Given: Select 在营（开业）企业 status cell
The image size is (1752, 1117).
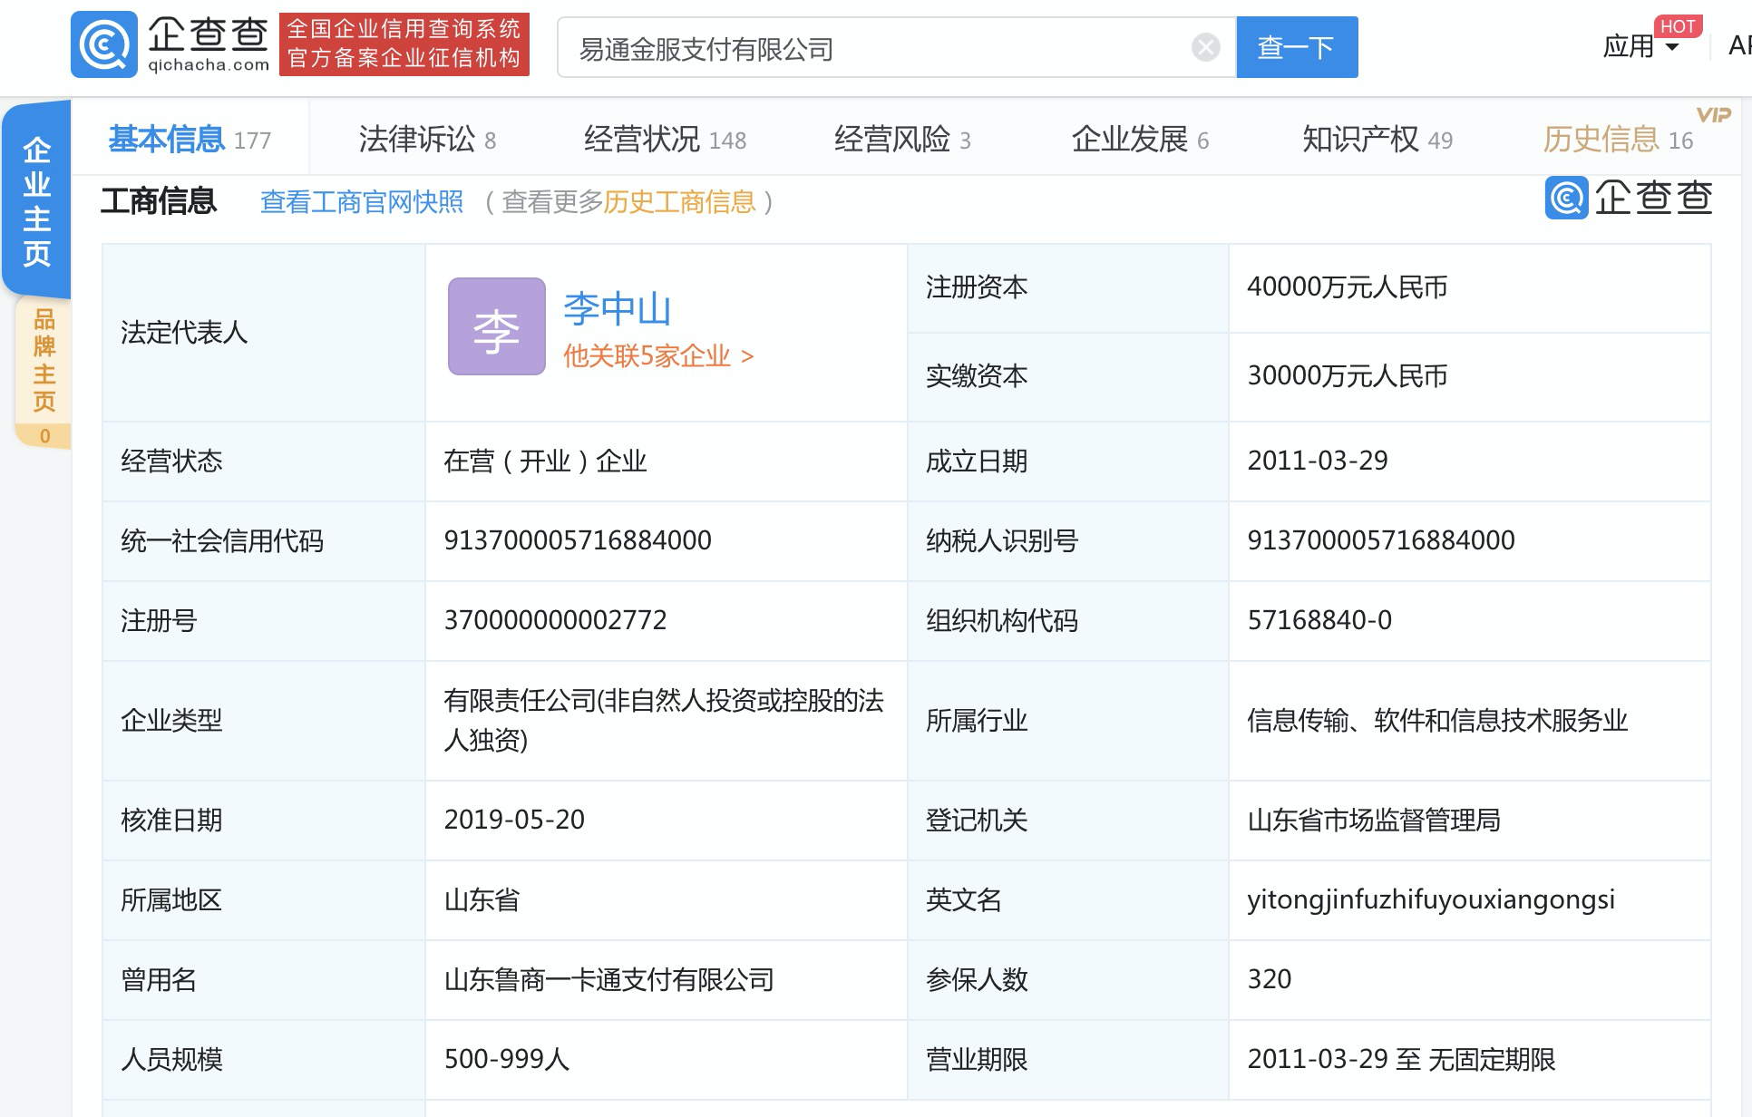Looking at the screenshot, I should point(666,461).
